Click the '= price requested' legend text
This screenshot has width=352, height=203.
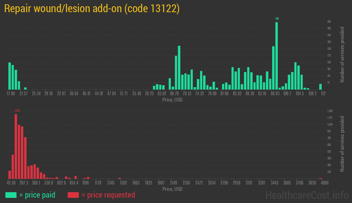(108, 195)
